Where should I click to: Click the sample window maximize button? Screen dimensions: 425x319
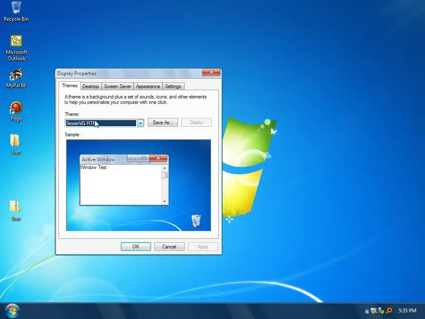[x=144, y=158]
